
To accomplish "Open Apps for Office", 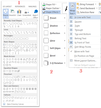I will click(x=36, y=14).
